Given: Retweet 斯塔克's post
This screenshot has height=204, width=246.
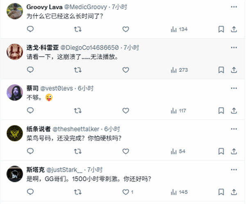Looking at the screenshot, I should pyautogui.click(x=77, y=192).
